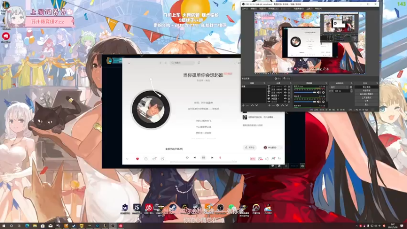
Task: Open the Windows Start menu
Action: [4, 226]
